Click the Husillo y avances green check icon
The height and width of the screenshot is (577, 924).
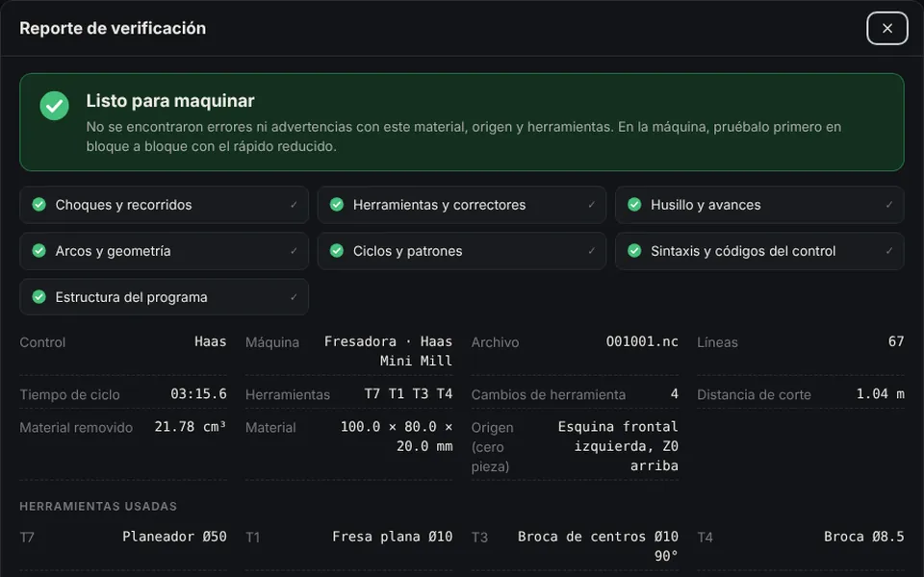634,204
